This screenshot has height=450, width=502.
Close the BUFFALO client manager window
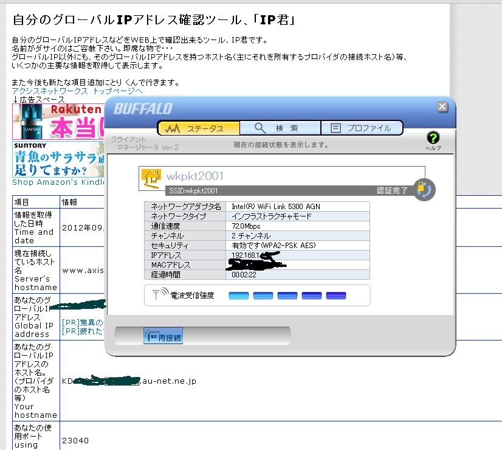442,106
